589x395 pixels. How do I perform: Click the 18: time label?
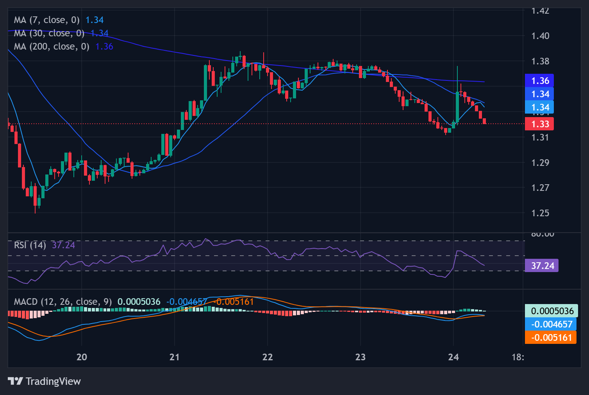(518, 357)
